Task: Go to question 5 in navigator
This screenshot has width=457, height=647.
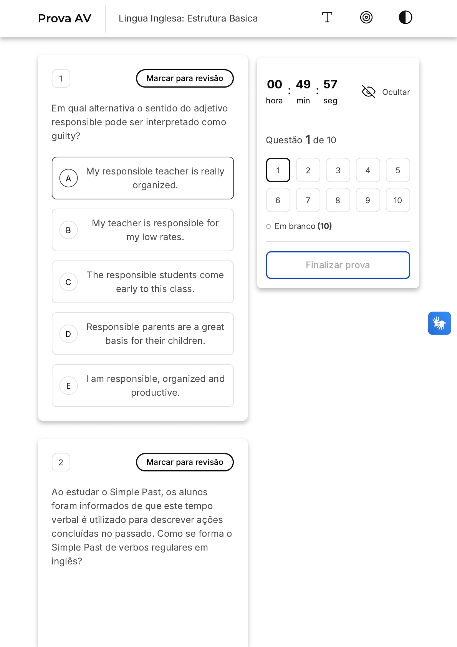Action: 398,170
